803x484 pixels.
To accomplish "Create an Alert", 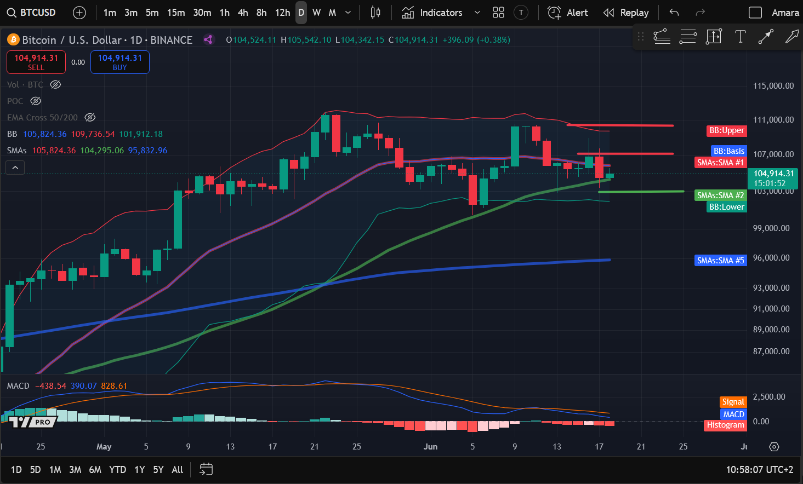I will (568, 13).
